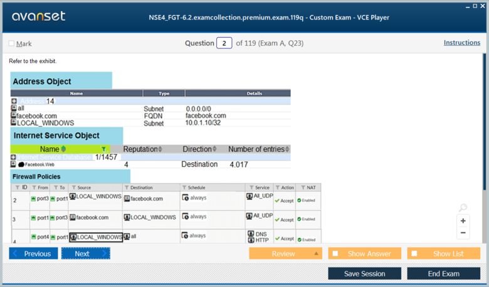This screenshot has width=489, height=287.
Task: Click the Source column filter icon
Action: [x=74, y=187]
